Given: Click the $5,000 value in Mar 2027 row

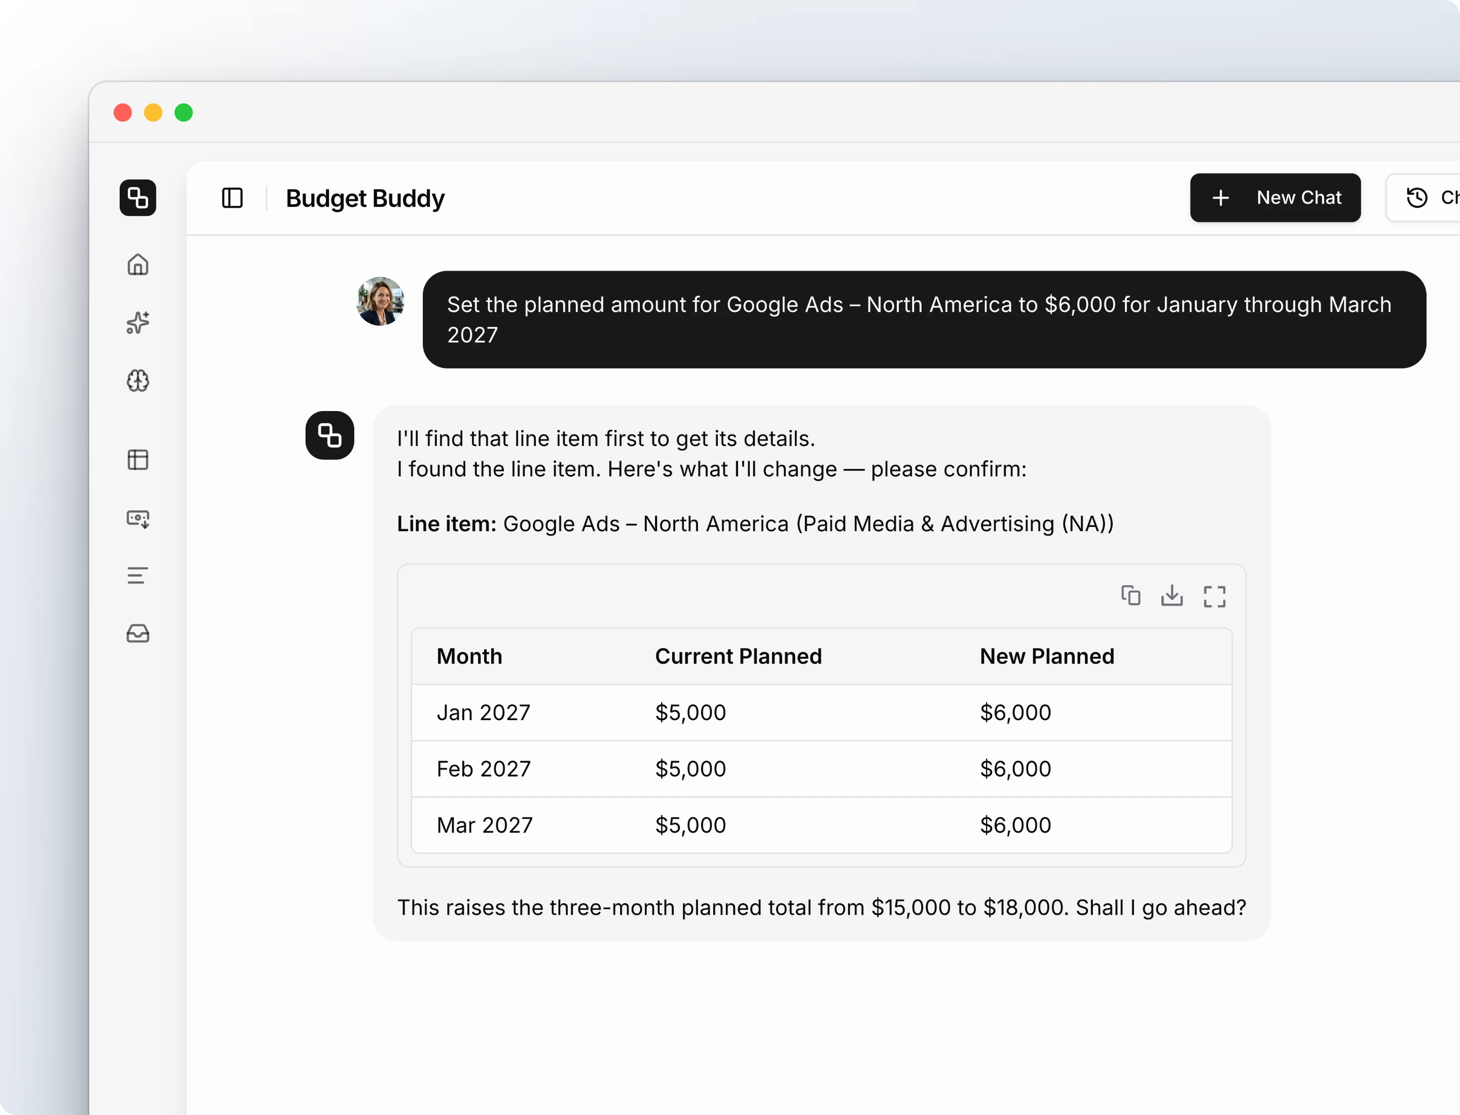Looking at the screenshot, I should (x=690, y=825).
